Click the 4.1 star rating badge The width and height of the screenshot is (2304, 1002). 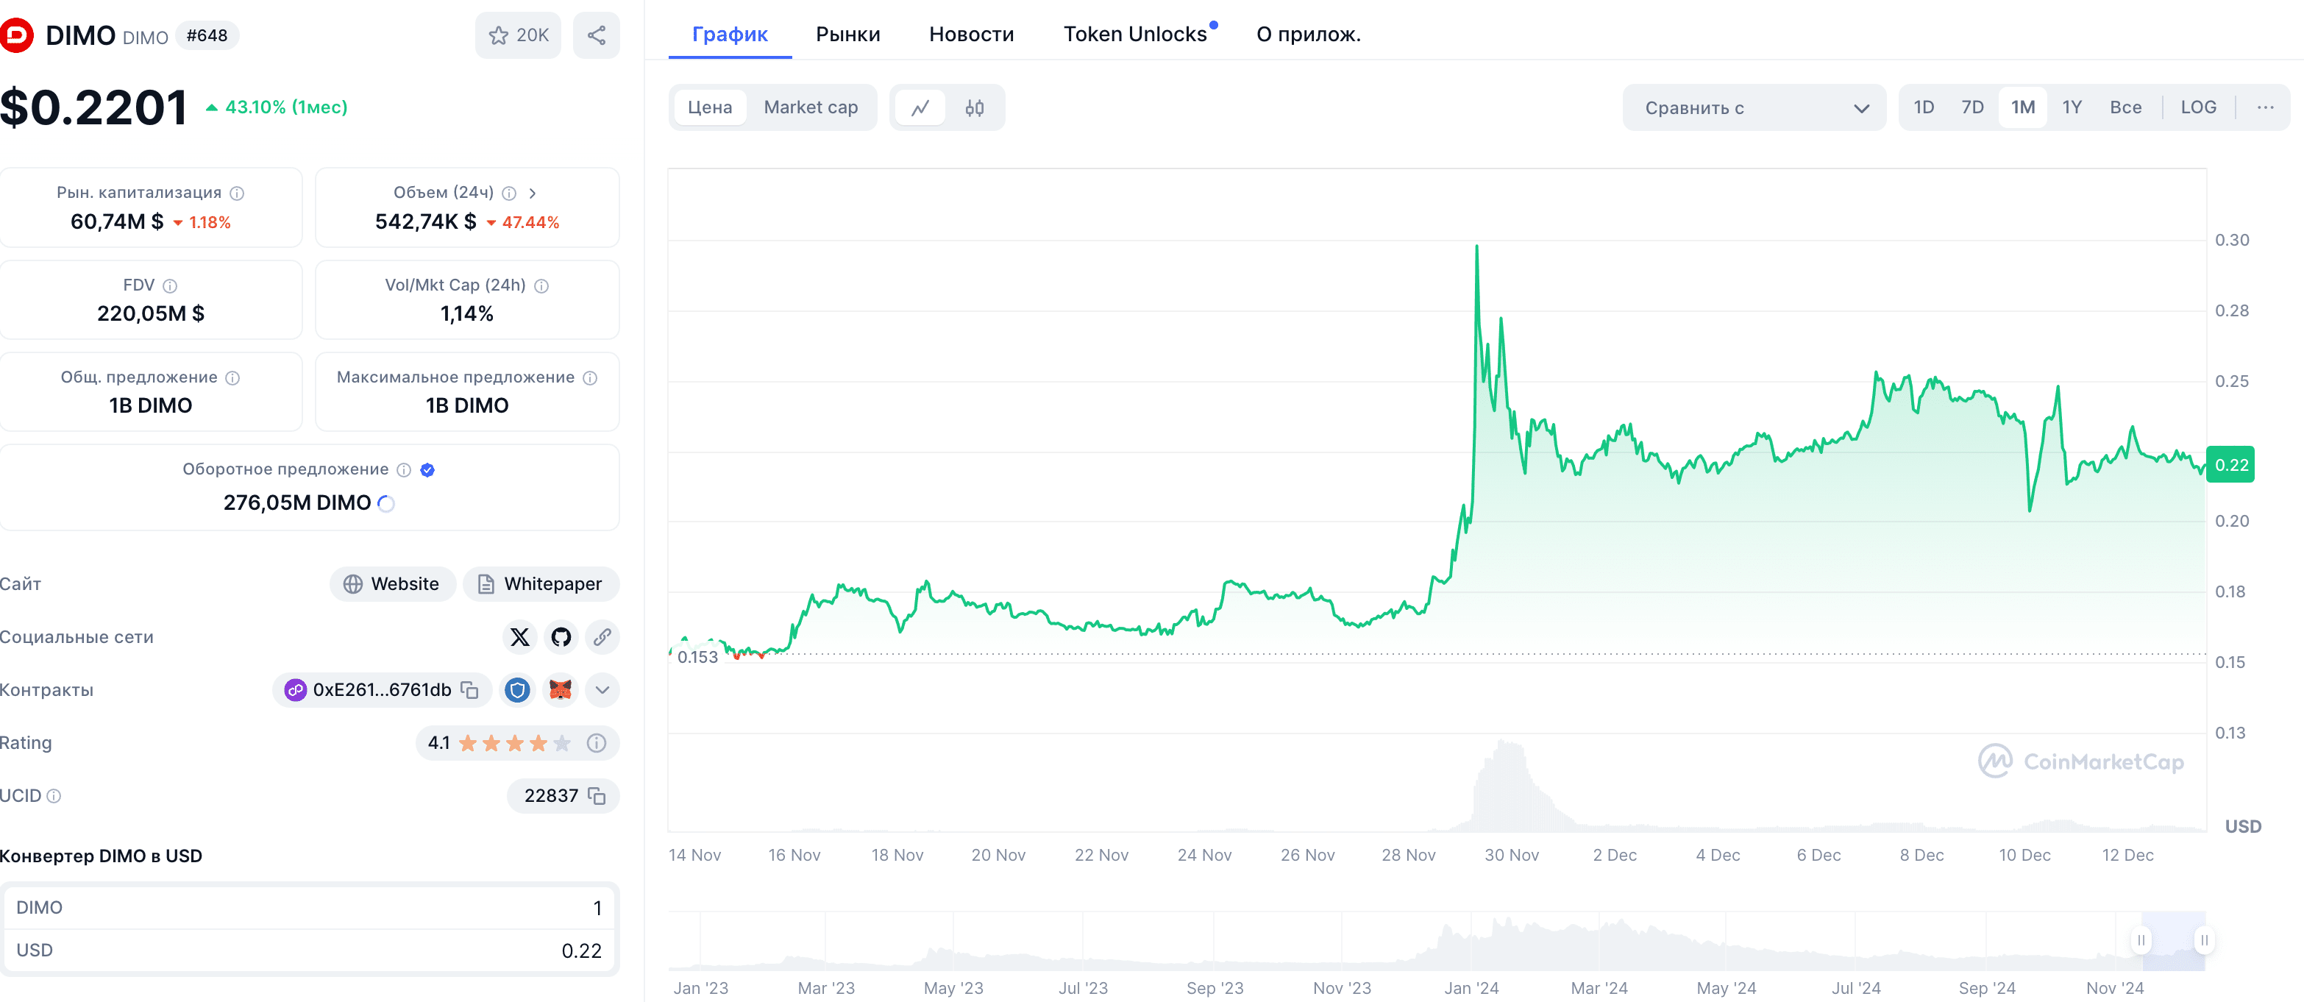tap(517, 742)
